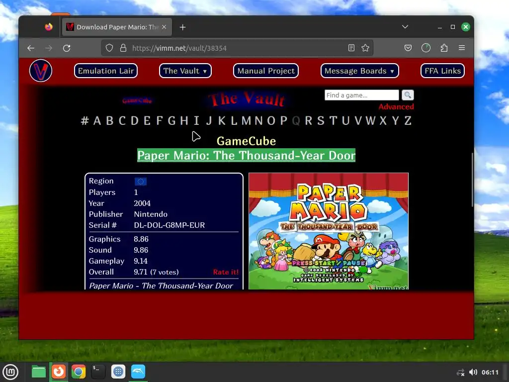509x382 pixels.
Task: Click the Paper Mario title screen image
Action: click(x=329, y=231)
